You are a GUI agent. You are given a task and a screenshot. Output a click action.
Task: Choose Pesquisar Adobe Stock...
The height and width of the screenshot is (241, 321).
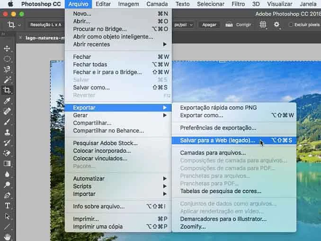pos(118,143)
